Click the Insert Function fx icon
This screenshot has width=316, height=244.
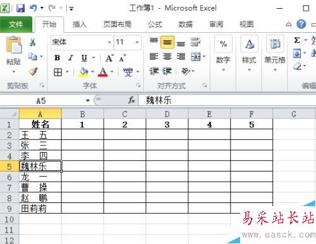(x=131, y=100)
